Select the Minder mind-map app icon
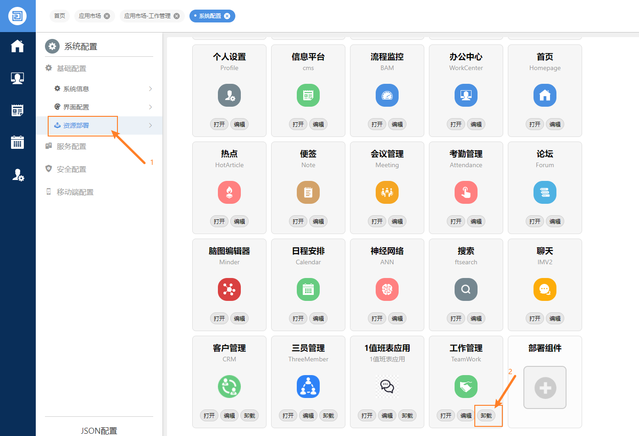This screenshot has height=436, width=639. click(229, 289)
